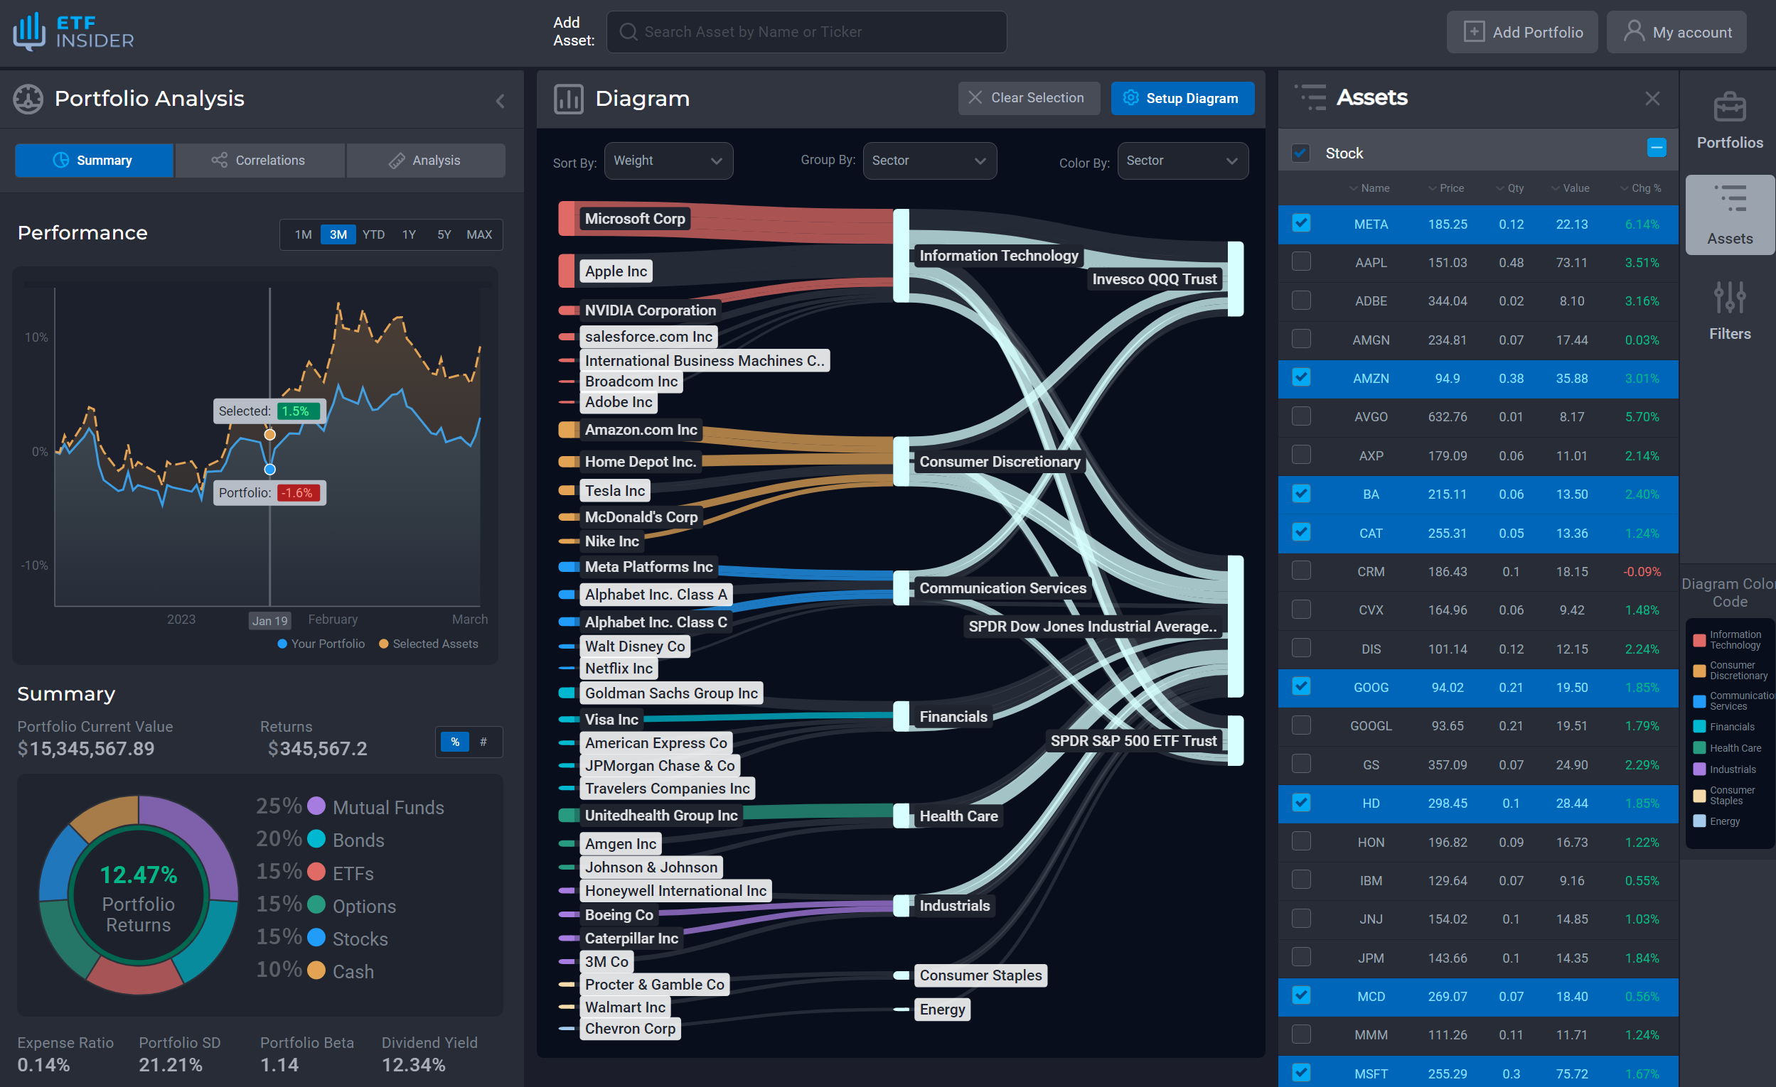Close the Assets panel with X
1776x1087 pixels.
click(x=1652, y=99)
